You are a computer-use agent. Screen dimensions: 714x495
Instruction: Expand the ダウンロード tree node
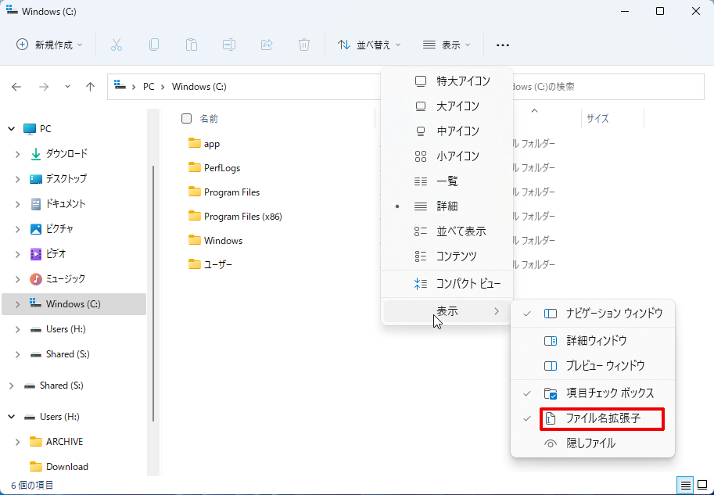pos(17,154)
